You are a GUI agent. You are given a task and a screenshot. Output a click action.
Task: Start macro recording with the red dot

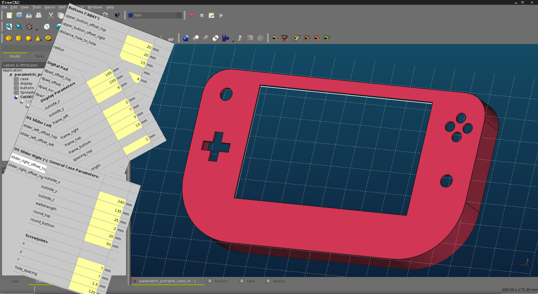click(x=192, y=15)
